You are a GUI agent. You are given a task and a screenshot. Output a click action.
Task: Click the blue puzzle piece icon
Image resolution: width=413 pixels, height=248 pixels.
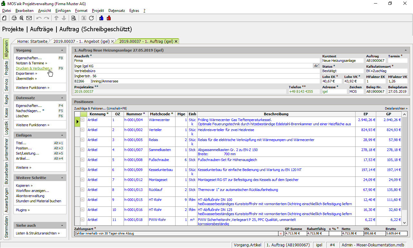pyautogui.click(x=101, y=18)
